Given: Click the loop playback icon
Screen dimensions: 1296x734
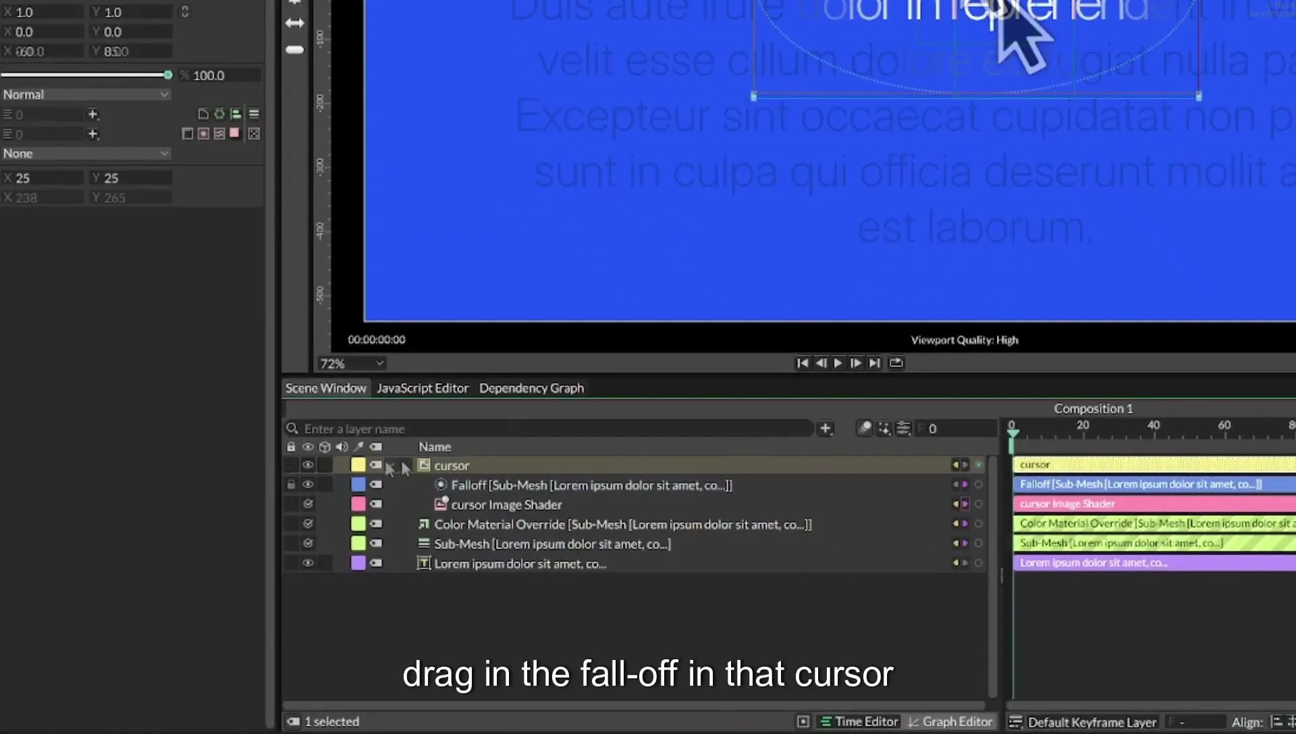Looking at the screenshot, I should tap(896, 363).
